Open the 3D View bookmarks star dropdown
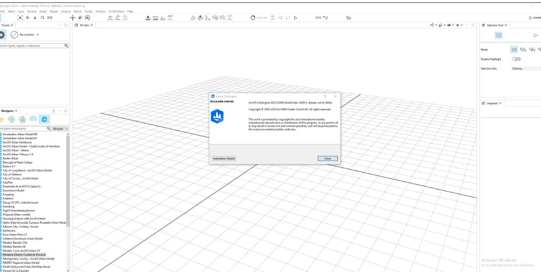 click(458, 25)
